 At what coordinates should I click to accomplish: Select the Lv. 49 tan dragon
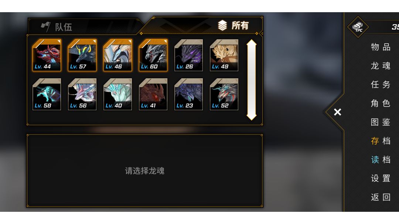224,55
